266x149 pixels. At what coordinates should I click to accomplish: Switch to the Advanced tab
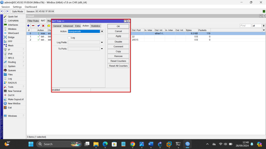68,26
